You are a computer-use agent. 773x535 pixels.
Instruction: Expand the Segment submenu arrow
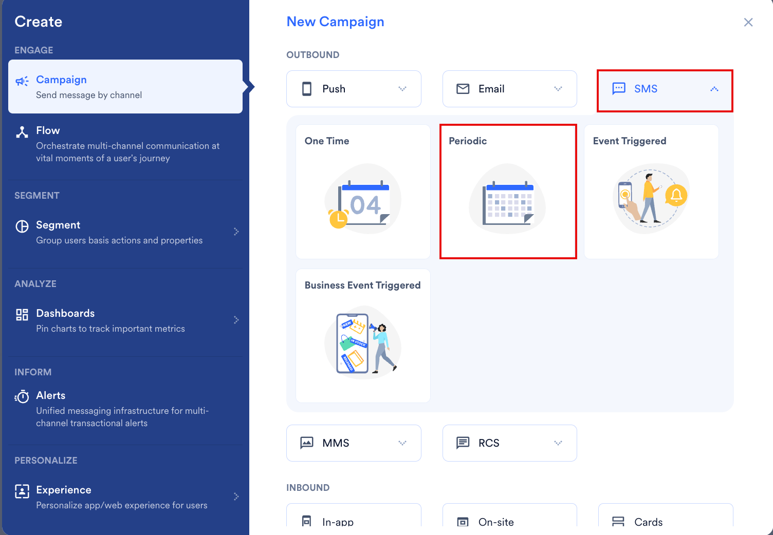click(236, 232)
